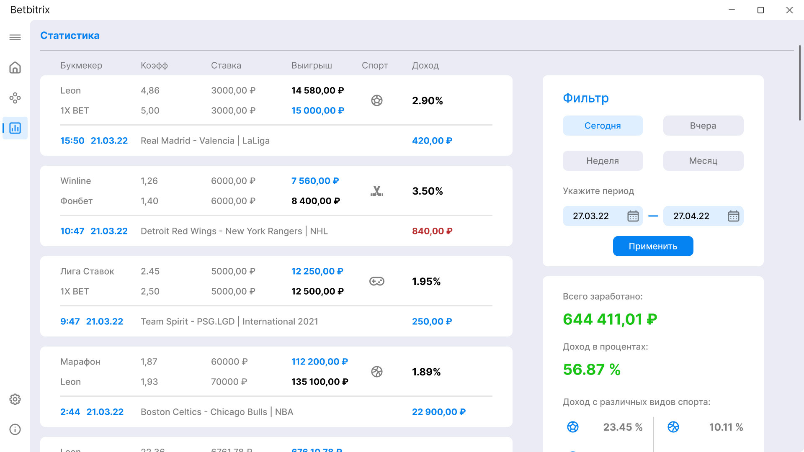
Task: Click the Фонбет bookmaker name
Action: 77,201
